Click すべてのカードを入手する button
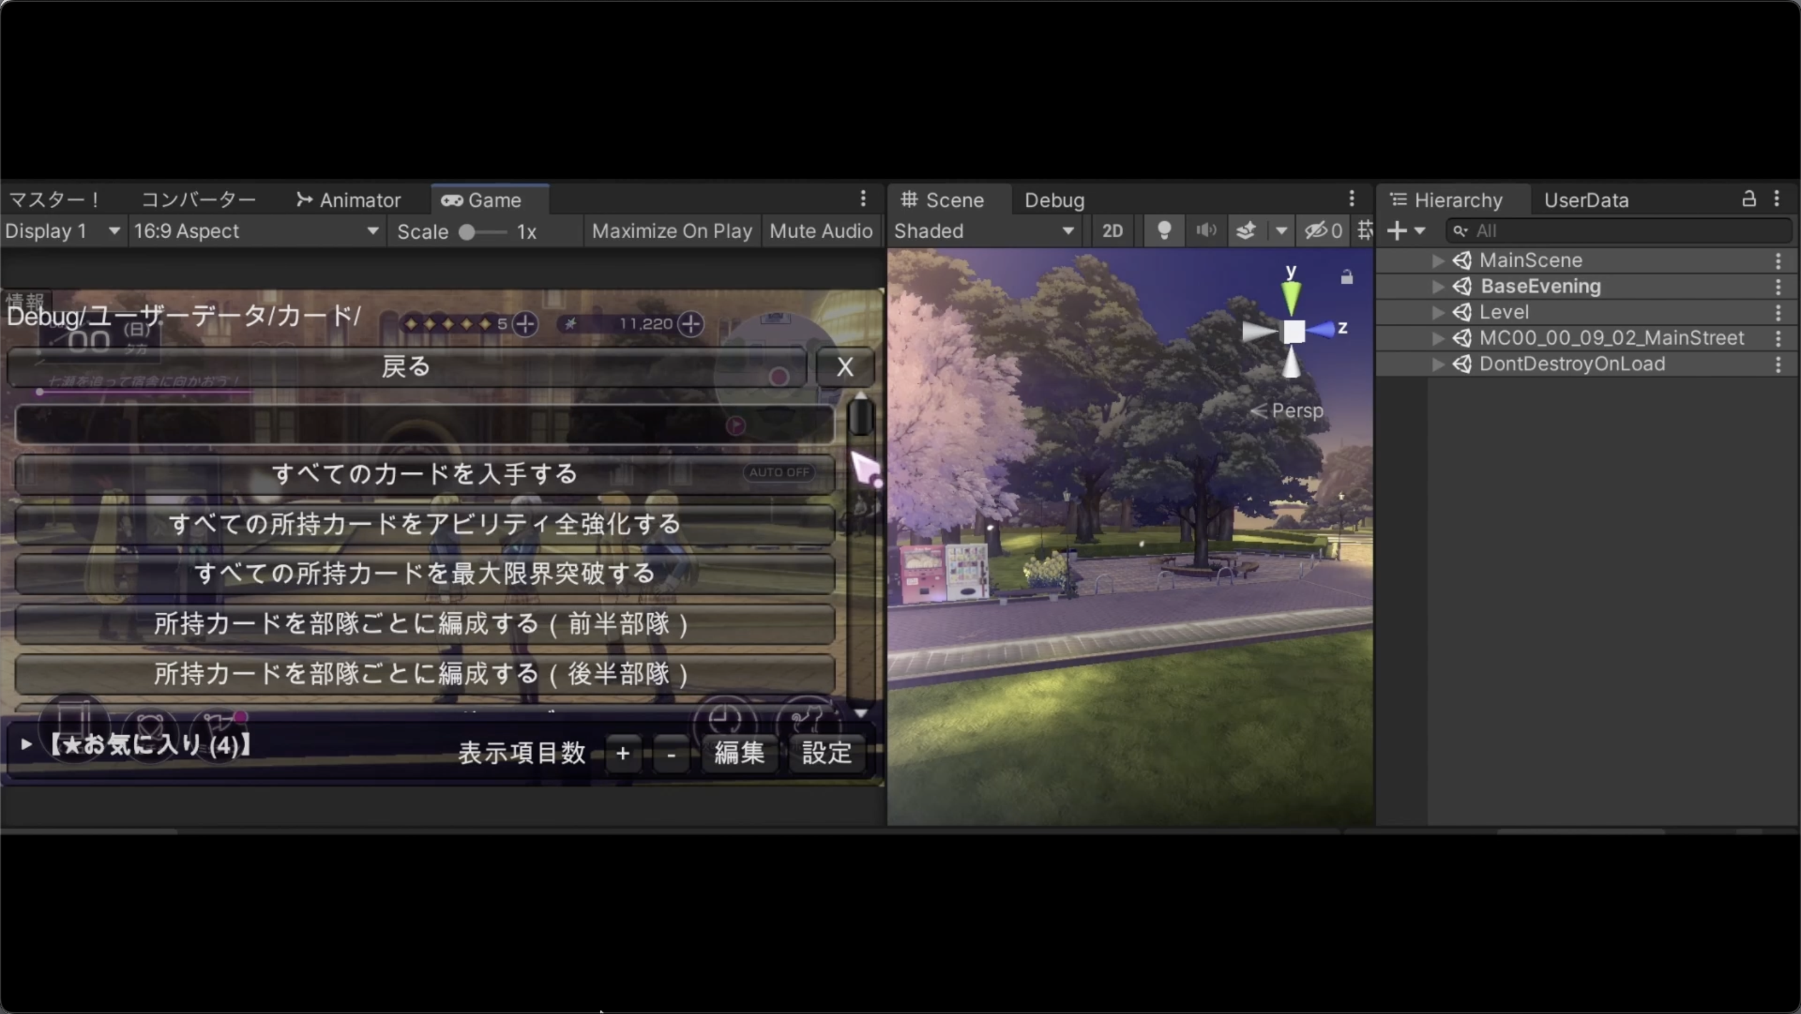This screenshot has width=1801, height=1014. coord(425,474)
